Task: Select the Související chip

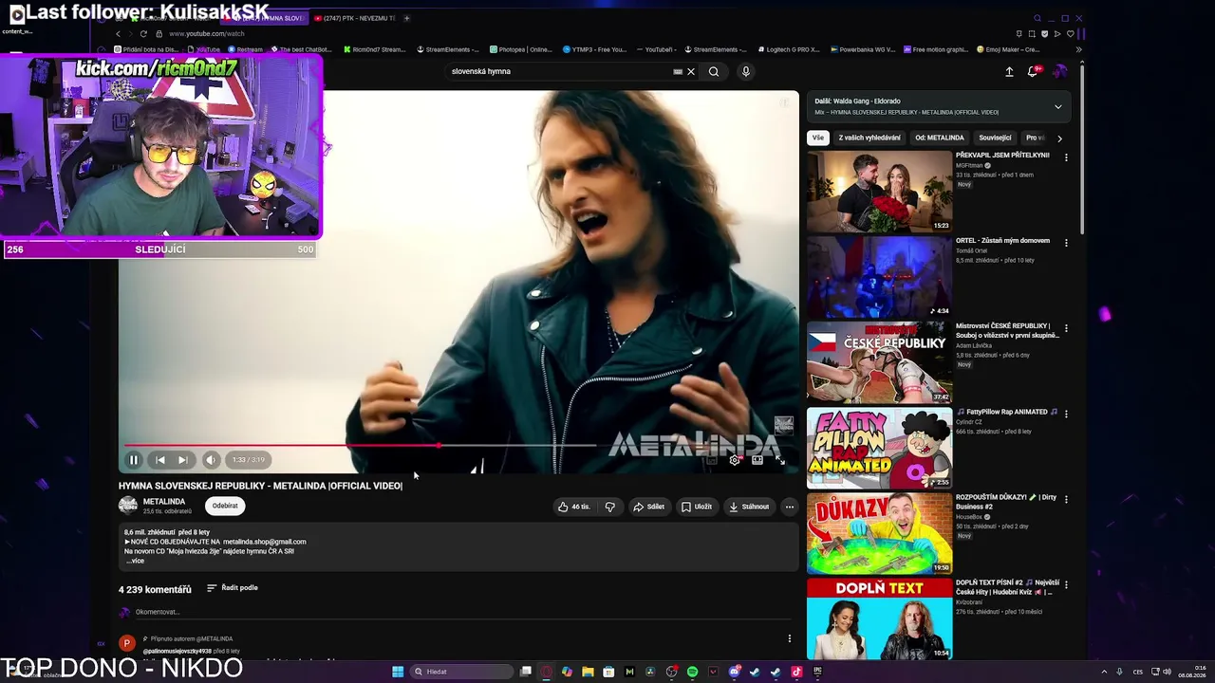Action: 995,138
